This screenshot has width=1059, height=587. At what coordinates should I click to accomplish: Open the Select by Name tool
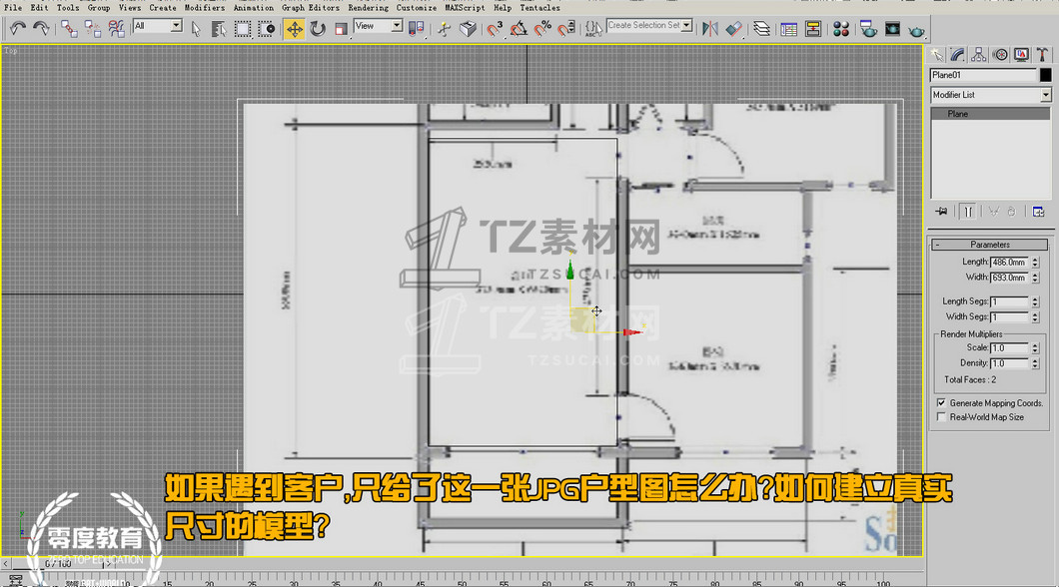[219, 28]
